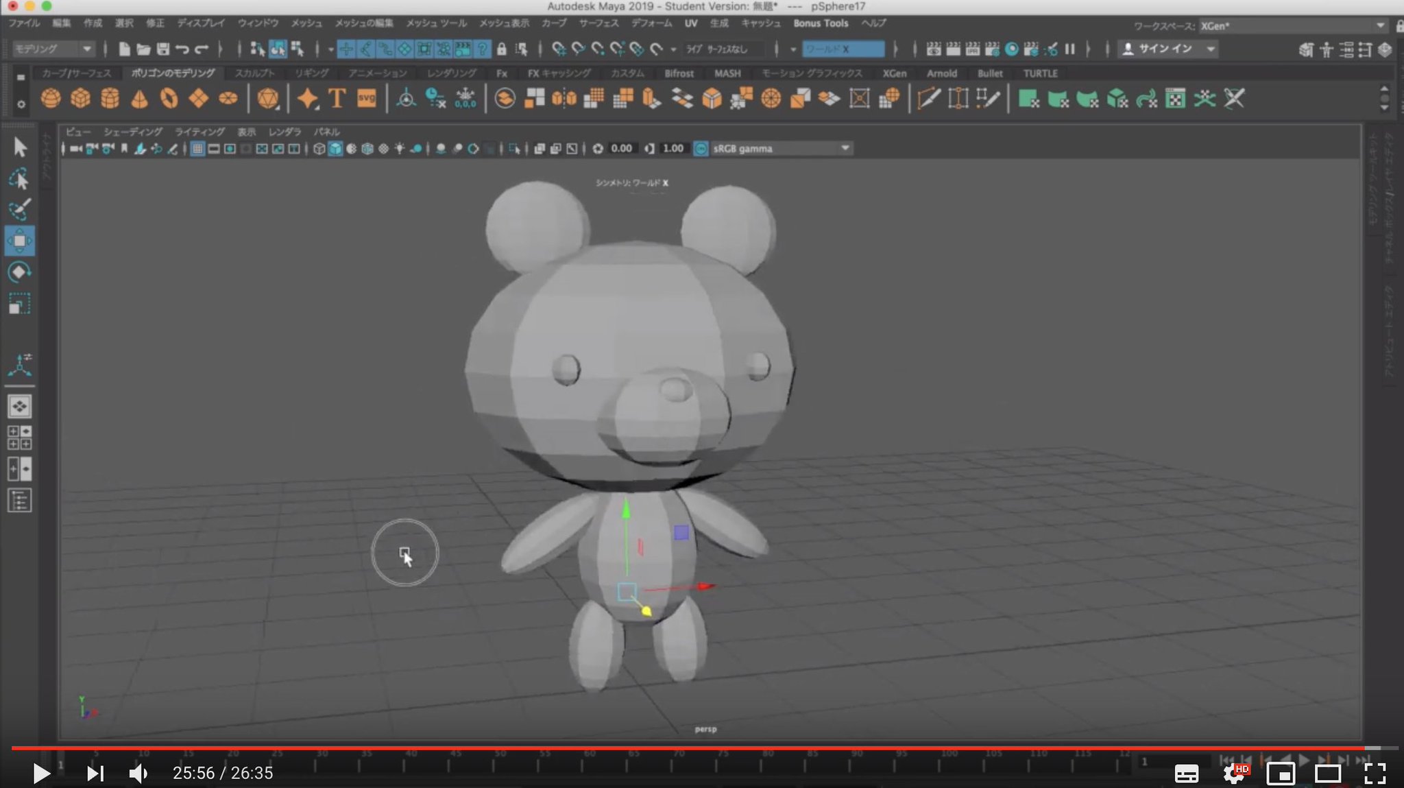Open the sRGB gamma dropdown
The image size is (1404, 788).
781,149
